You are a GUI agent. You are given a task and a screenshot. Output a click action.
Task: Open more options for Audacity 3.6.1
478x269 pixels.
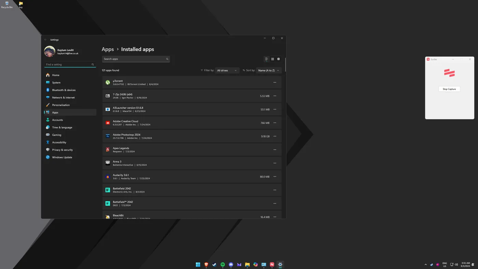coord(275,176)
